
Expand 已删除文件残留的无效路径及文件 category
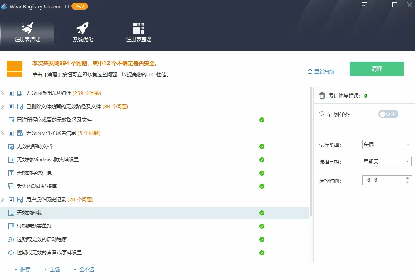(2, 106)
